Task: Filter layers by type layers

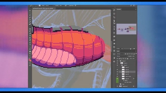Action: (130, 54)
